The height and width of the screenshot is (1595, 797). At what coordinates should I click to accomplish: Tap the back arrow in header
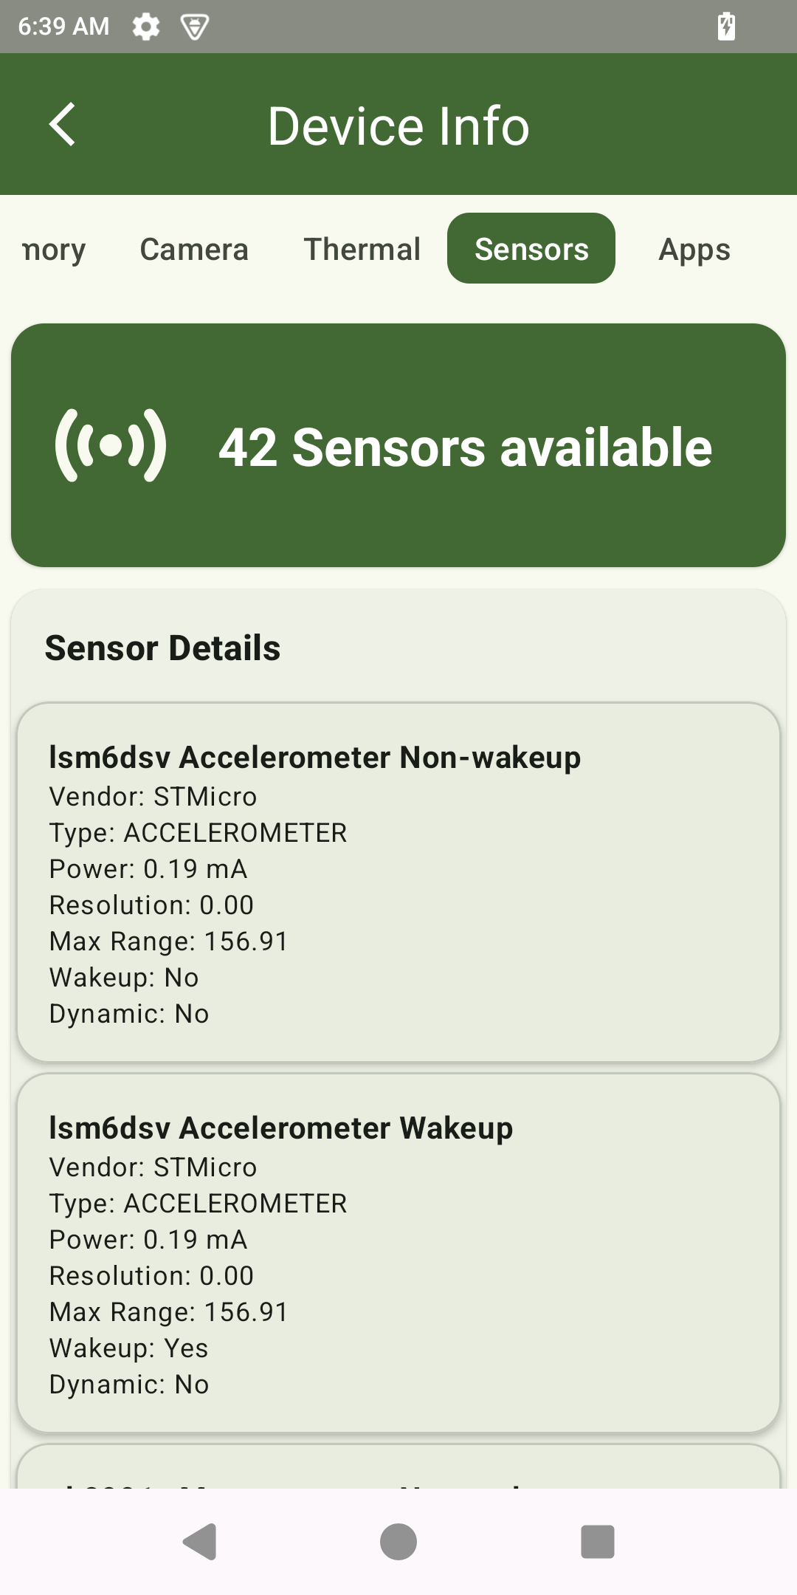click(63, 124)
